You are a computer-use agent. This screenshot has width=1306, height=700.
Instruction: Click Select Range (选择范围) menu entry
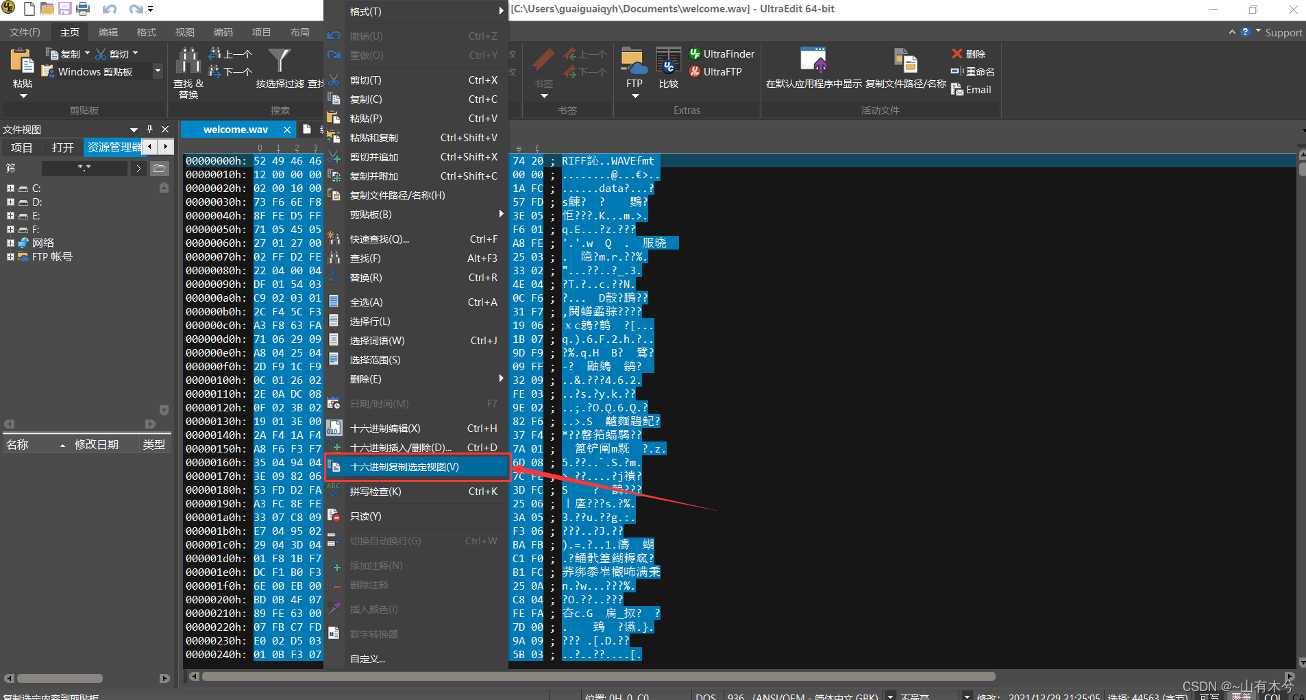(x=417, y=360)
